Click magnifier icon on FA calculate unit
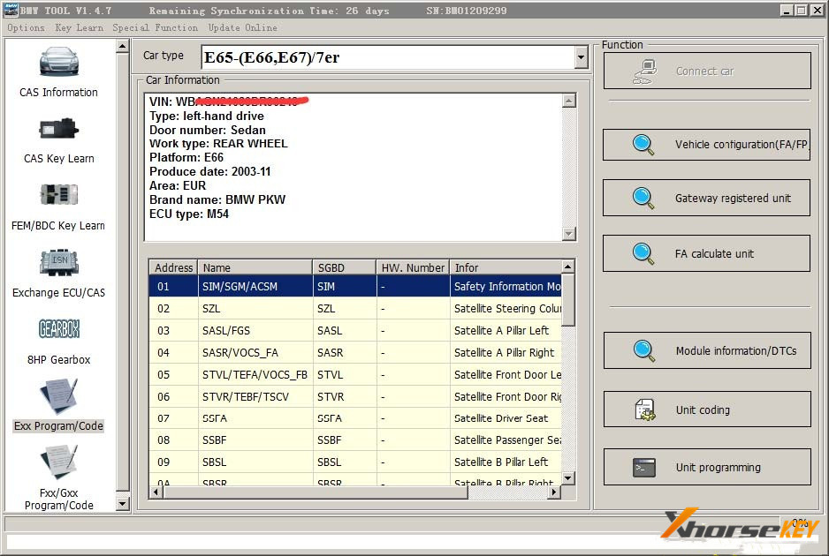This screenshot has width=829, height=556. click(643, 253)
